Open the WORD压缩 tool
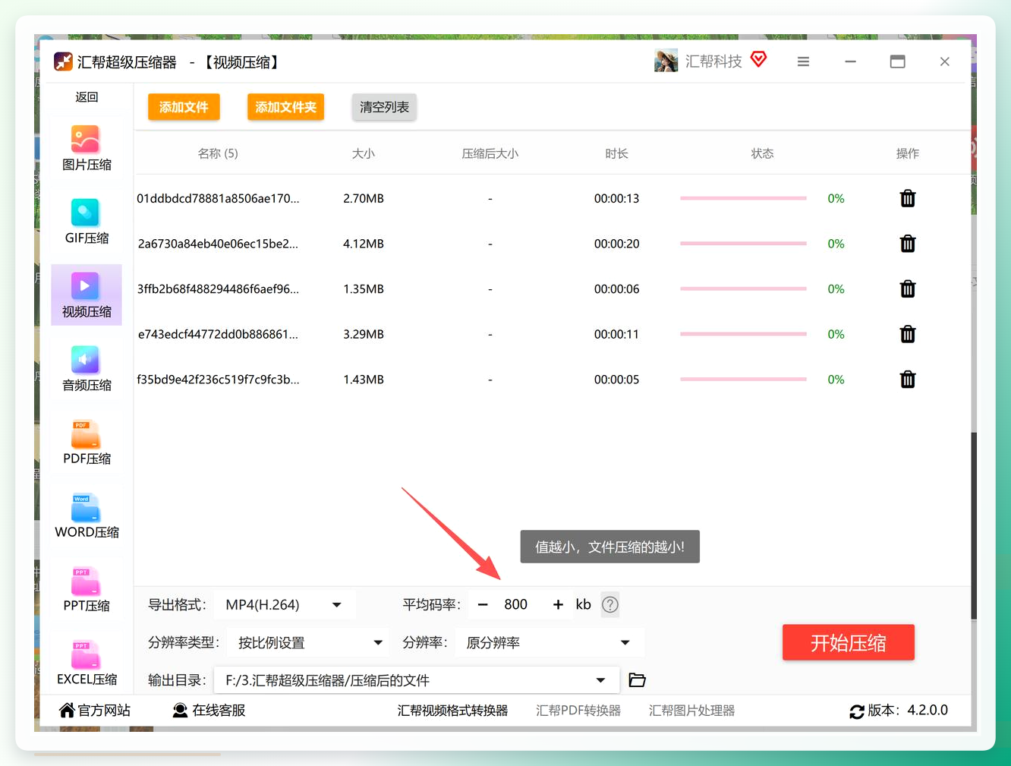Image resolution: width=1011 pixels, height=766 pixels. tap(87, 517)
